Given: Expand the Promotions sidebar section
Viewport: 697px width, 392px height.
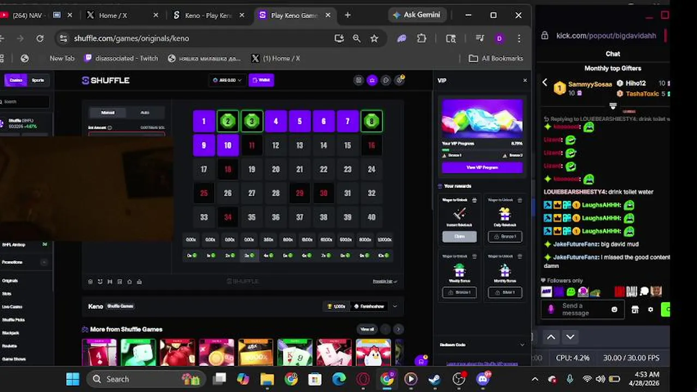Looking at the screenshot, I should click(44, 262).
